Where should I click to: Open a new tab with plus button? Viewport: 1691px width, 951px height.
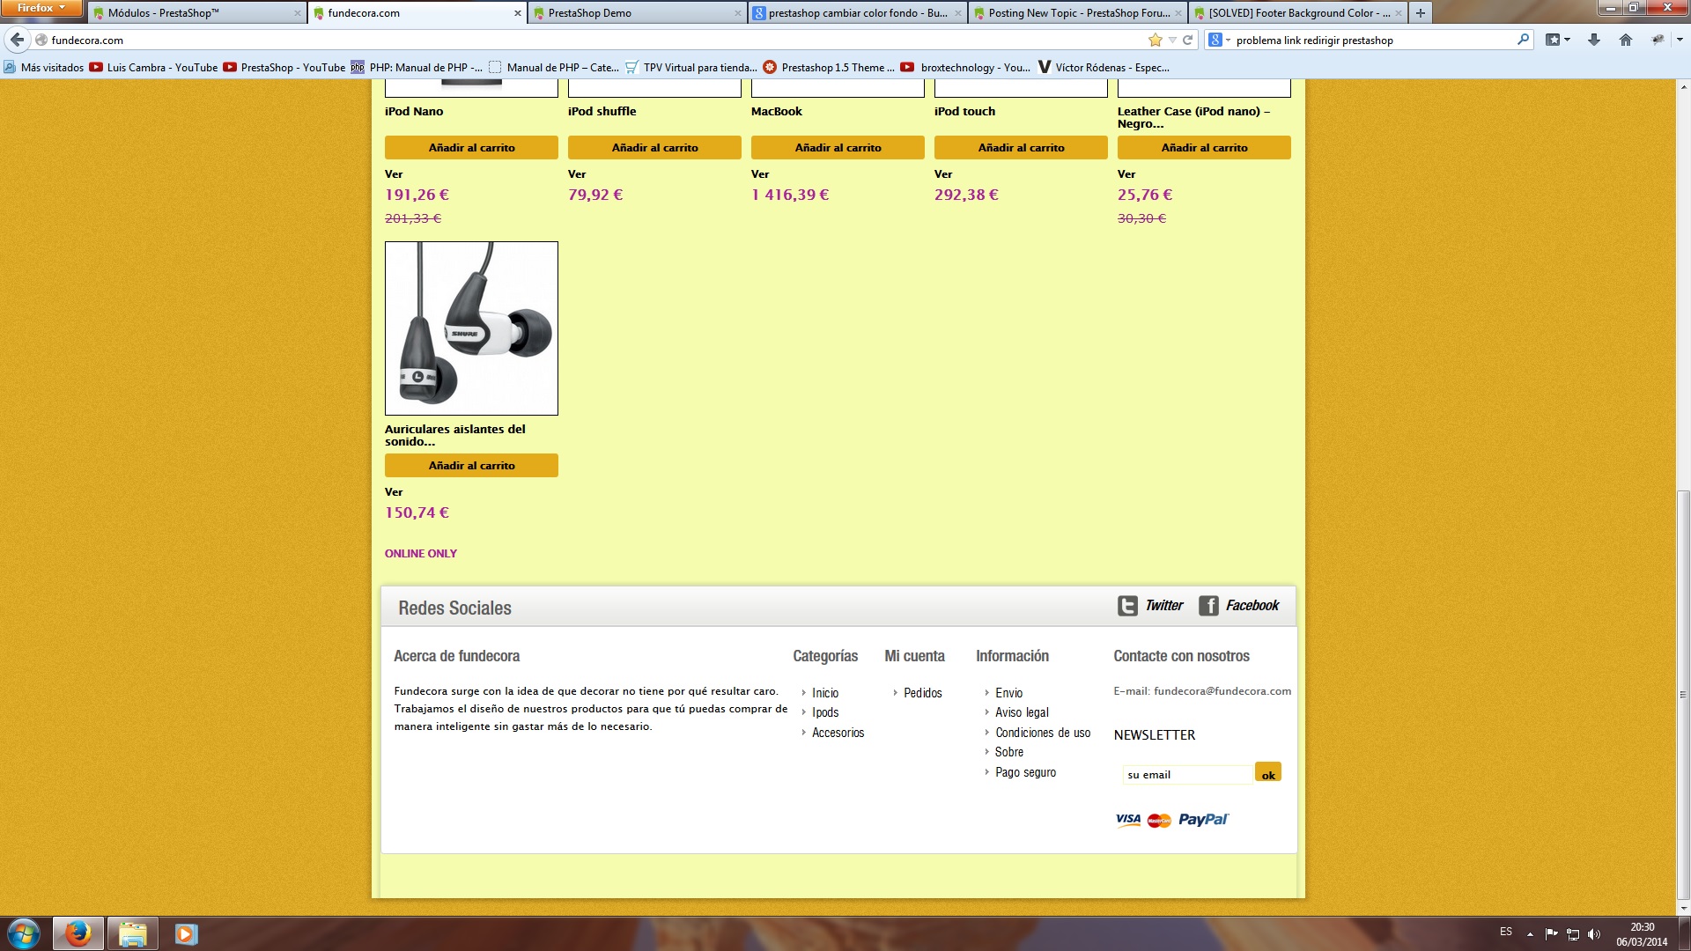click(1420, 13)
